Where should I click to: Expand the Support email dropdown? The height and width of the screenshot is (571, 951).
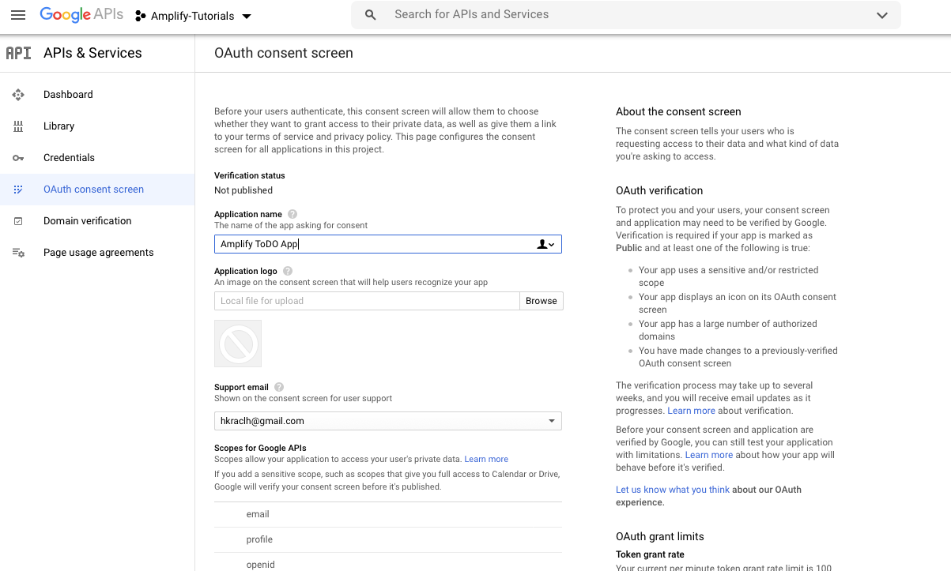click(551, 420)
